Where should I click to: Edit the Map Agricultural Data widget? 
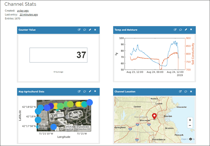(x=90, y=91)
